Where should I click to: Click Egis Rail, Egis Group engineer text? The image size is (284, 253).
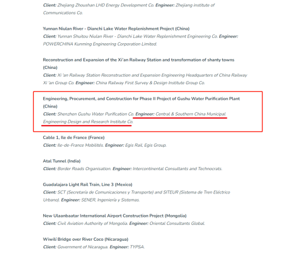146,145
